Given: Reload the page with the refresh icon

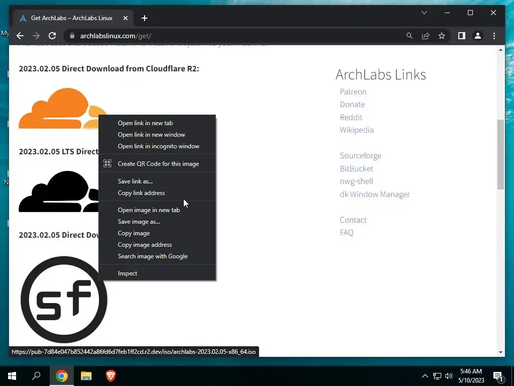Looking at the screenshot, I should point(52,36).
